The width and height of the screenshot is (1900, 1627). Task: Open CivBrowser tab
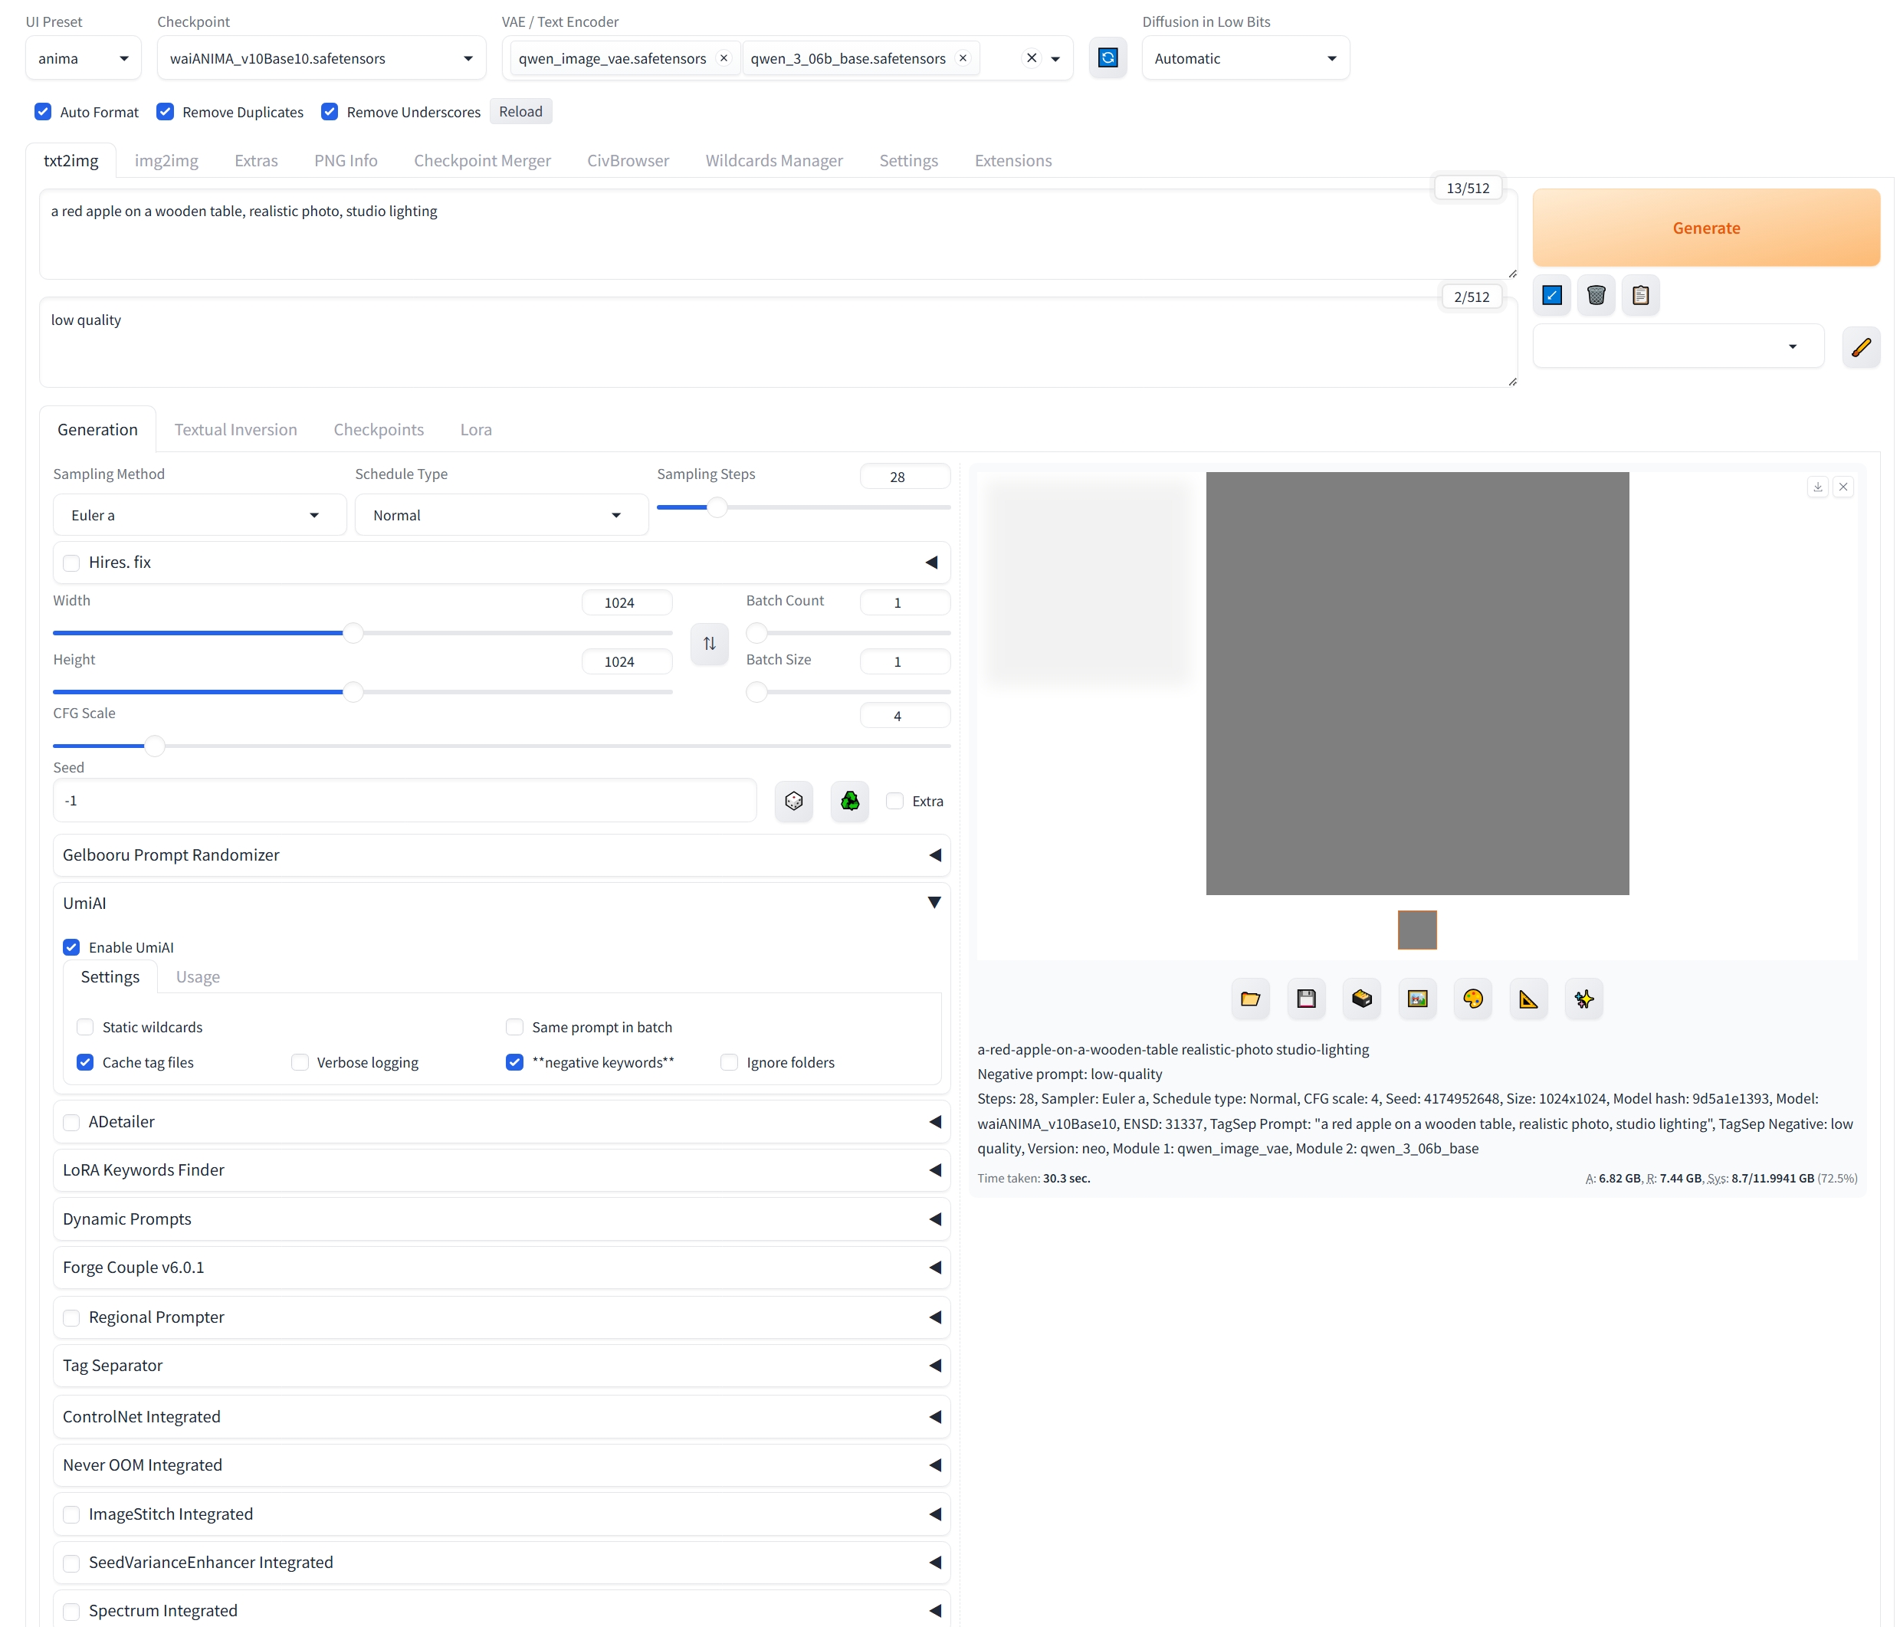[x=628, y=160]
